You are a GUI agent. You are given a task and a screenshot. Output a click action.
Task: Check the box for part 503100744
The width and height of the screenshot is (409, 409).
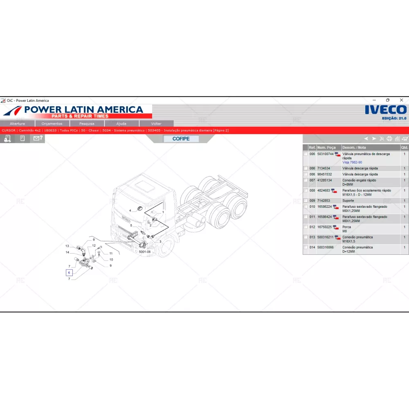306,154
